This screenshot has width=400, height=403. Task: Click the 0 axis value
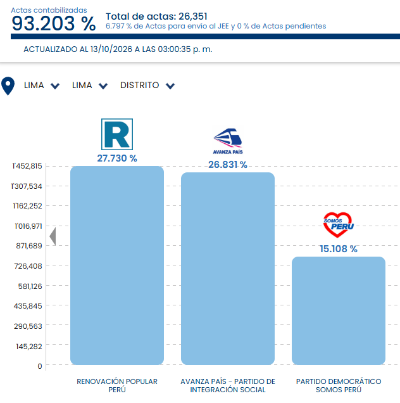tap(39, 366)
